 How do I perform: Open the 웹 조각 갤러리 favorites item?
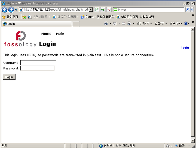[66, 17]
